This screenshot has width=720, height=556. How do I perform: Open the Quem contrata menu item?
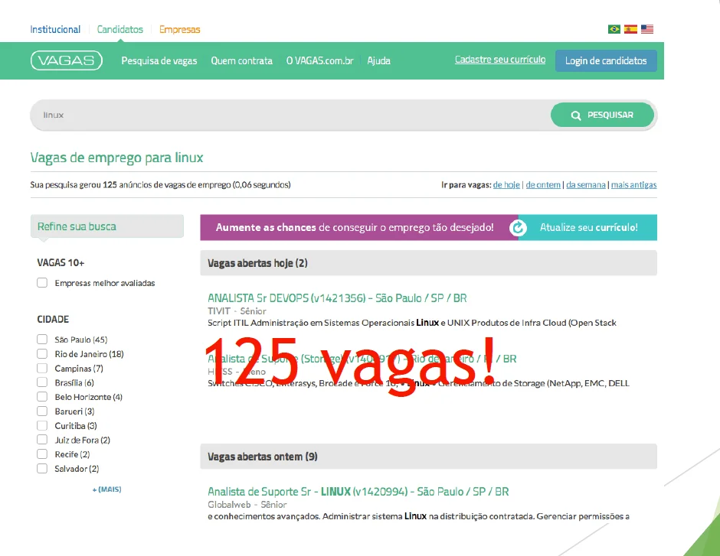(x=241, y=60)
